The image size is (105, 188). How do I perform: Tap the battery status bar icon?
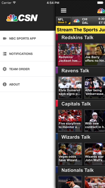click(100, 3)
